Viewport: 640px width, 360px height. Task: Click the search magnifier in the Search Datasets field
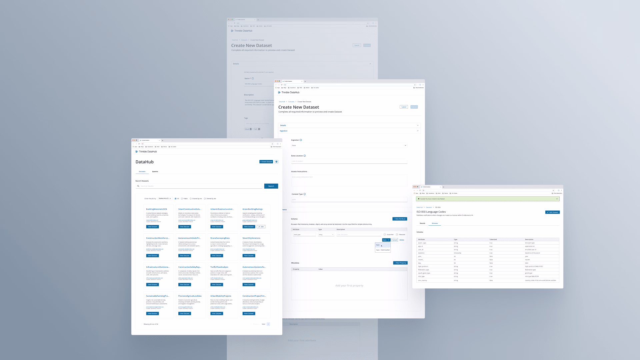click(x=138, y=186)
